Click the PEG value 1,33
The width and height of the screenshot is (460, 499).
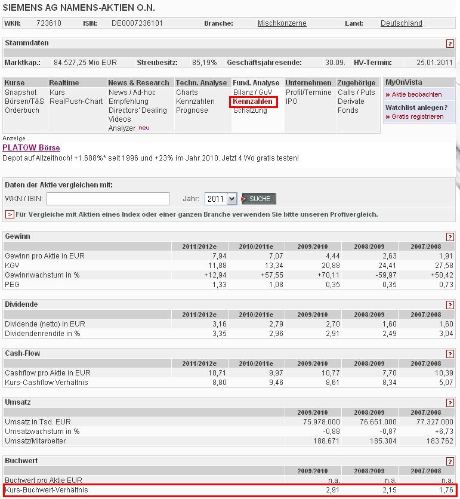[x=219, y=285]
